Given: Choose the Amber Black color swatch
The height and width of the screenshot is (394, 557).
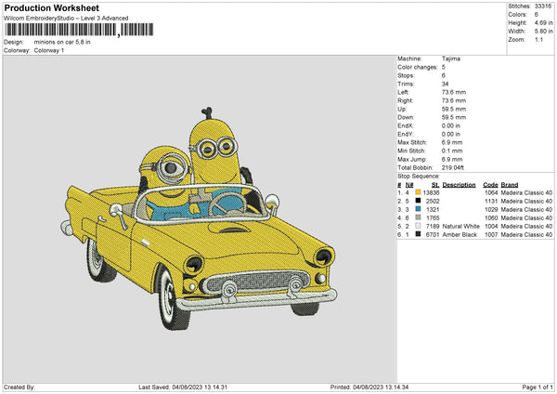Looking at the screenshot, I should tap(419, 235).
